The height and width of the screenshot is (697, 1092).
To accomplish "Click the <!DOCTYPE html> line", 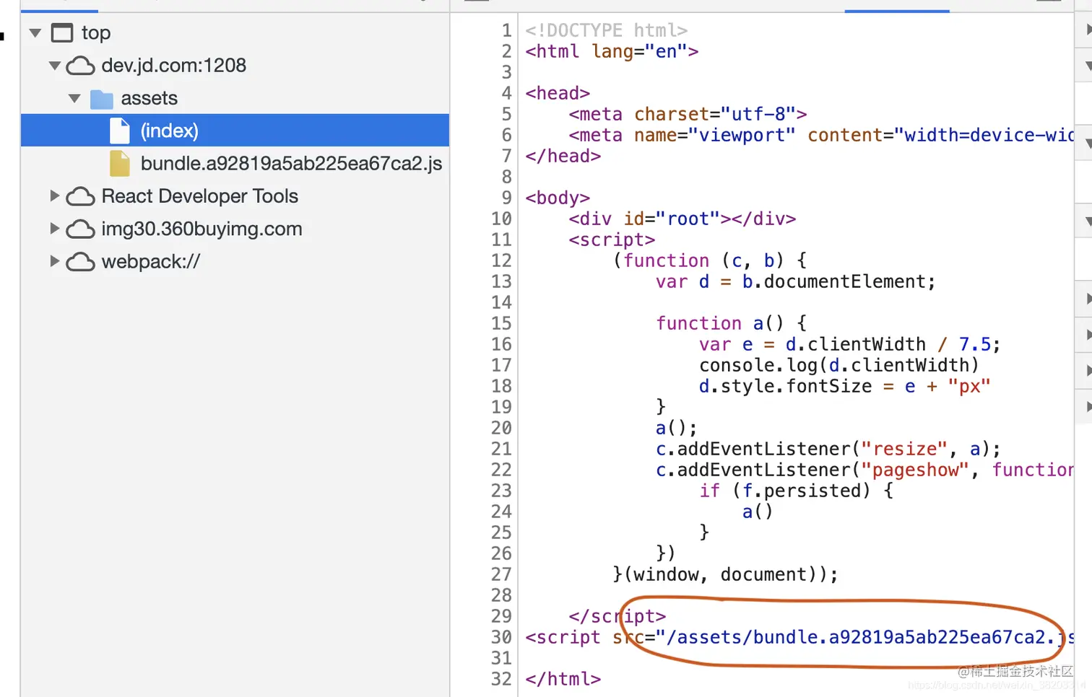I will coord(606,30).
